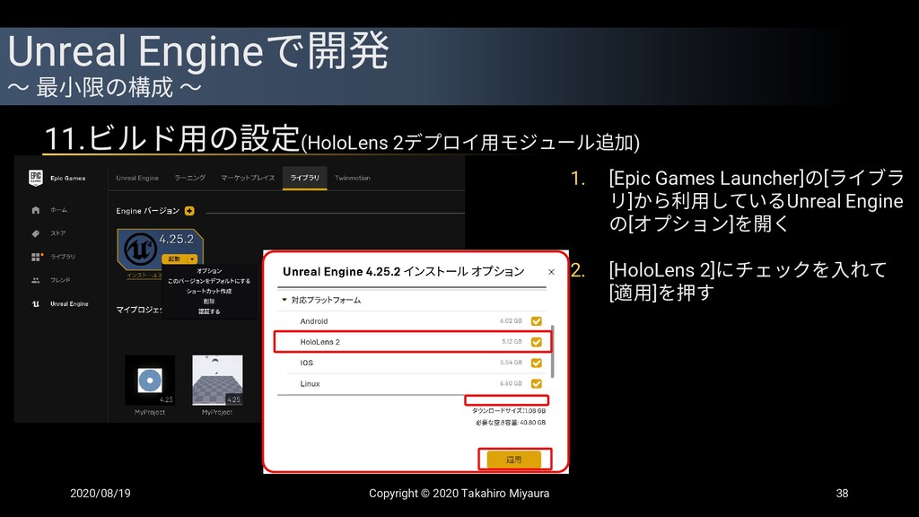The image size is (919, 517).
Task: Click the Android row label
Action: click(x=313, y=321)
